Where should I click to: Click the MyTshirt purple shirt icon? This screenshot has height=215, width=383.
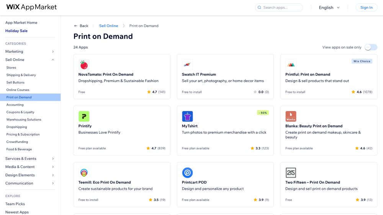coord(187,116)
